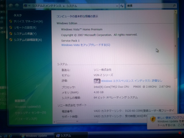184x138 pixels.
Task: Click the 3.8 experience score badge
Action: 97,81
